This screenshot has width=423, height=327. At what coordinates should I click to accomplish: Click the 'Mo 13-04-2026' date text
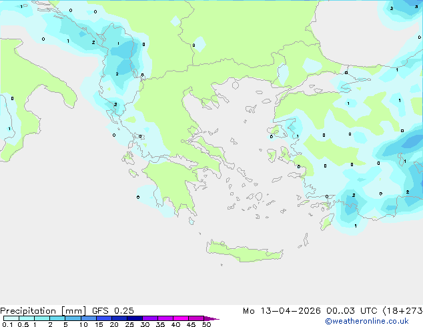tap(282, 311)
